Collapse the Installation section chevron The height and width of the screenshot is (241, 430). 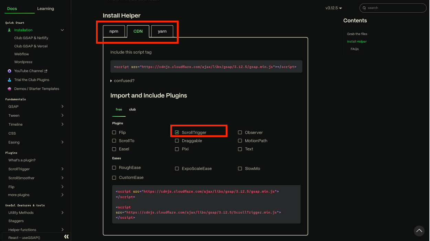62,30
